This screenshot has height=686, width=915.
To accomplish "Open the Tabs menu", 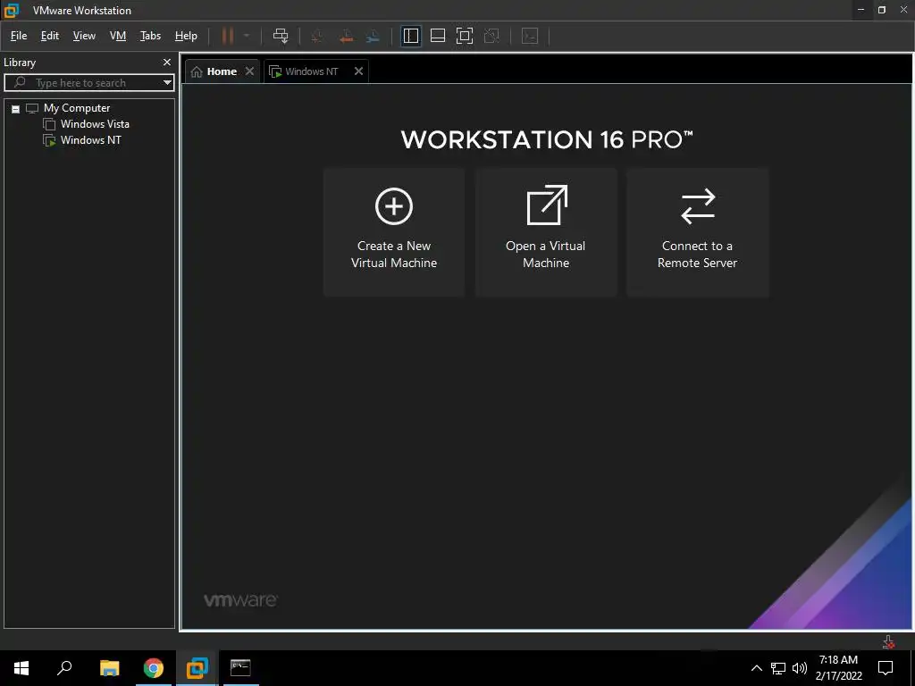I will tap(150, 36).
